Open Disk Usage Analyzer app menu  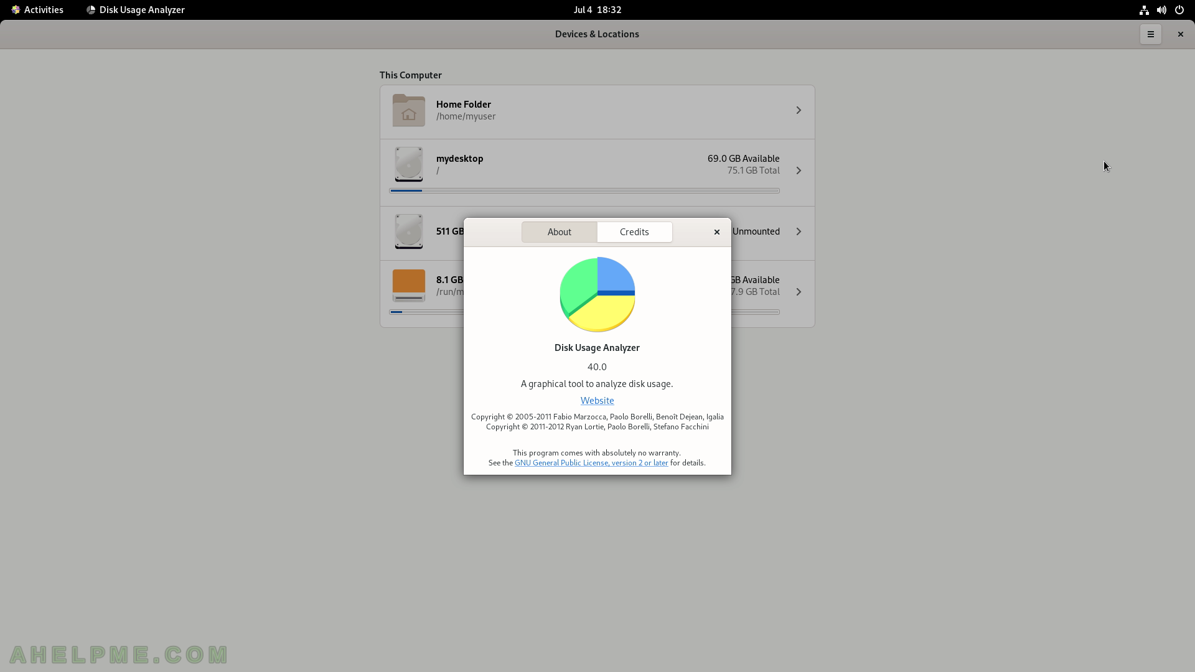[x=135, y=10]
